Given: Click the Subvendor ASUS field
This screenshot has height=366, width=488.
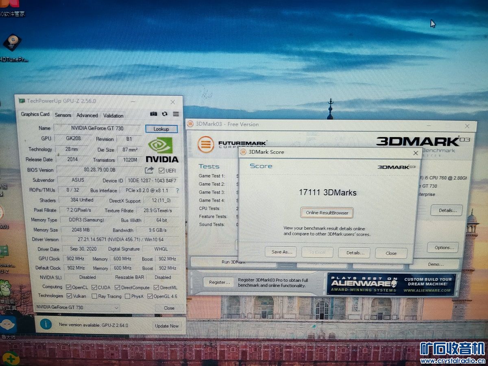Looking at the screenshot, I should tap(77, 180).
